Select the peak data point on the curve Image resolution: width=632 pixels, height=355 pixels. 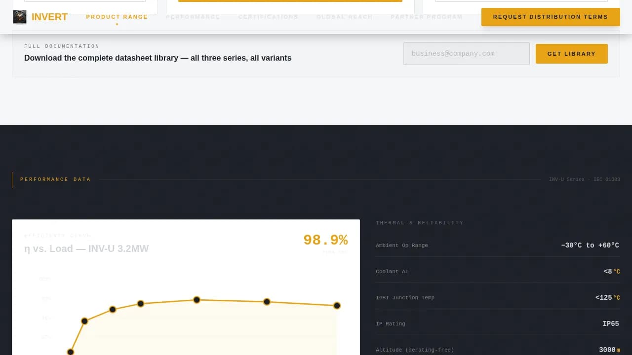(197, 300)
